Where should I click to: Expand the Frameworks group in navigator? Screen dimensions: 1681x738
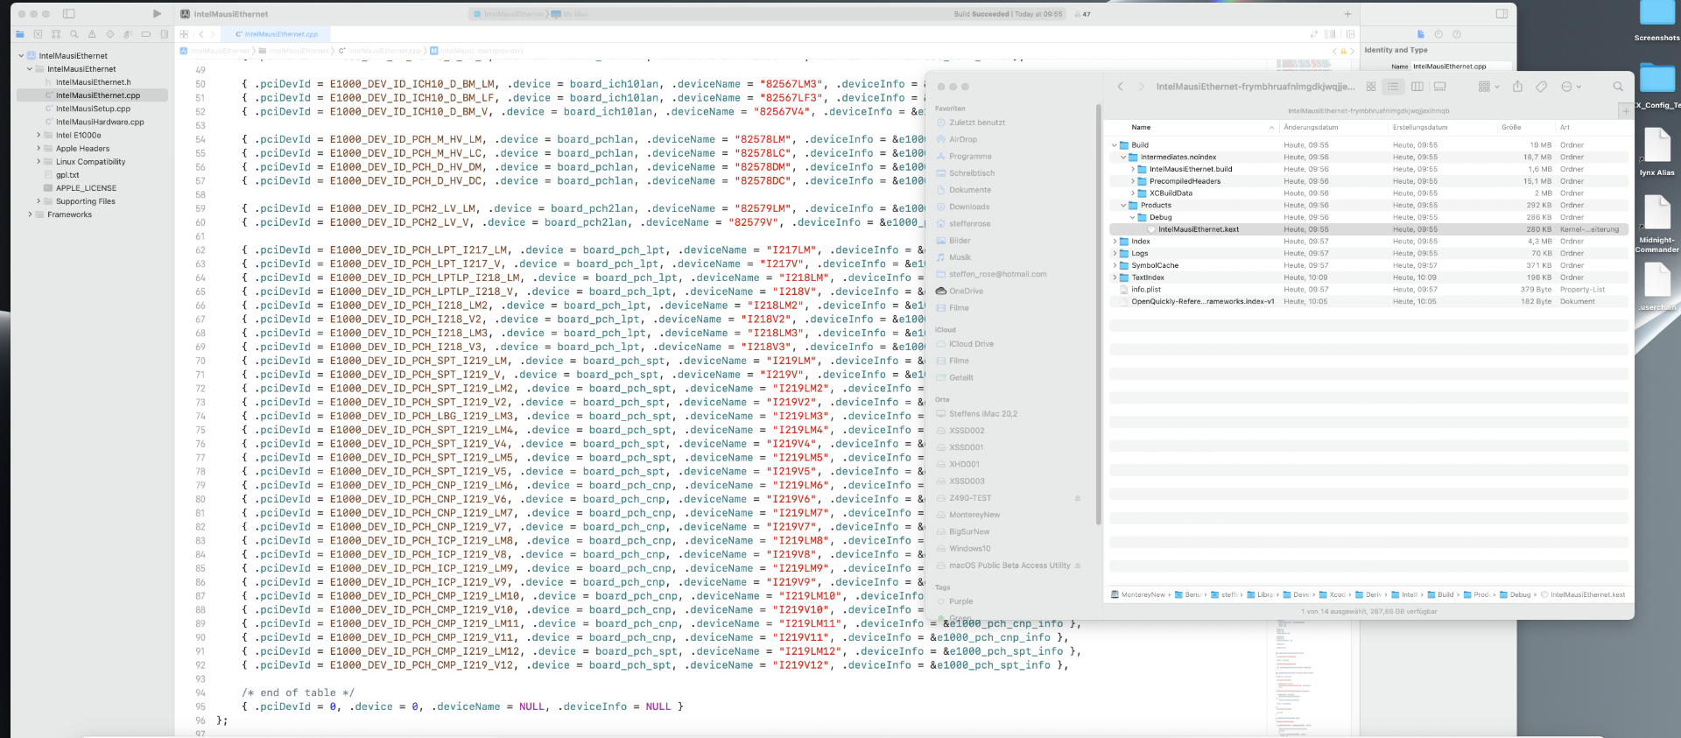click(x=30, y=214)
